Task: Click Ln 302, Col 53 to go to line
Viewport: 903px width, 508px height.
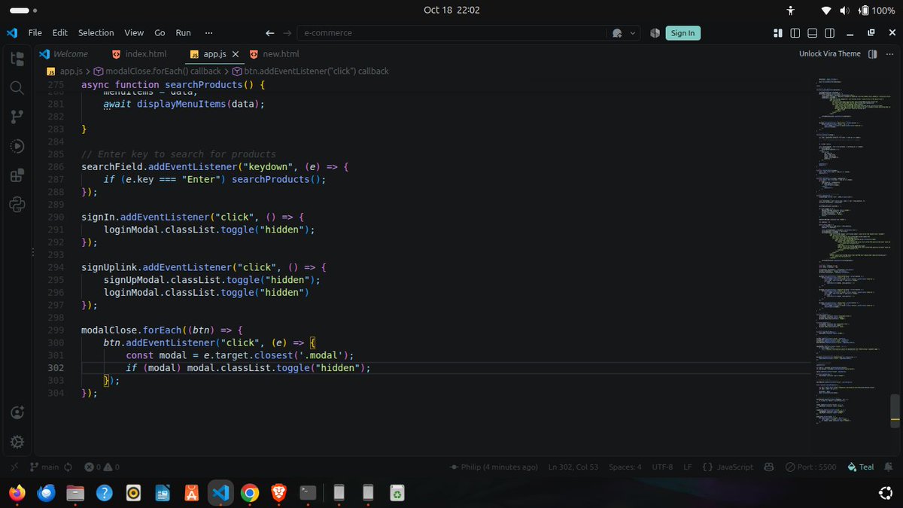Action: (573, 467)
